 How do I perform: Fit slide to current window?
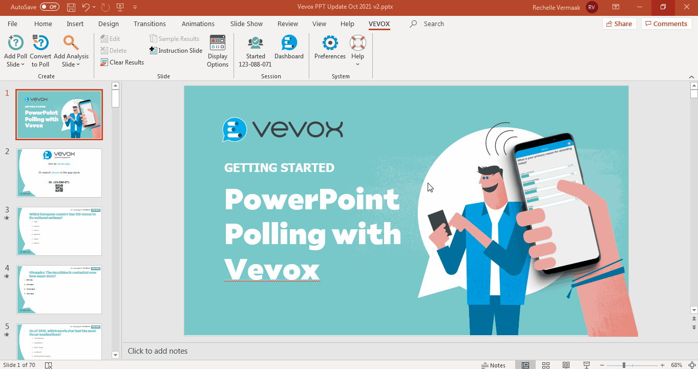(691, 365)
